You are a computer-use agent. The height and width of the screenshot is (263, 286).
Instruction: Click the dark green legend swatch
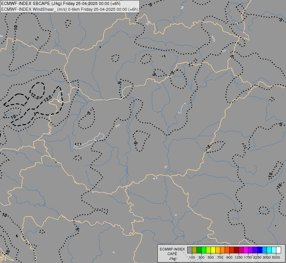coord(199,250)
